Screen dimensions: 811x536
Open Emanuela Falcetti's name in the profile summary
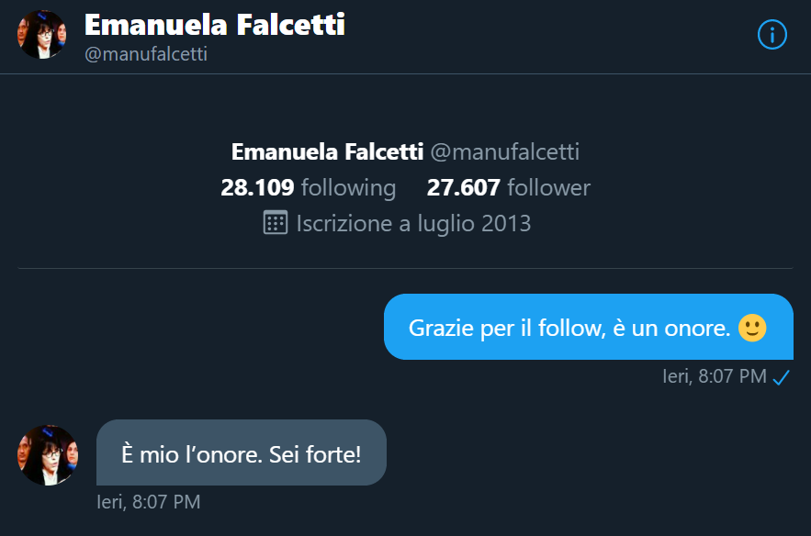(327, 152)
